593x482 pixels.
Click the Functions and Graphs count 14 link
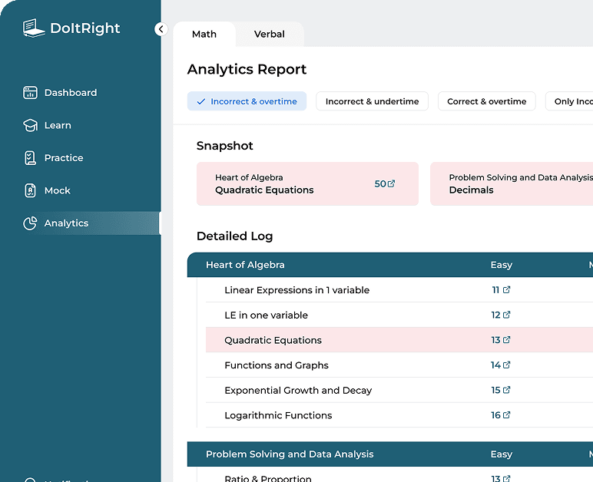(x=495, y=365)
